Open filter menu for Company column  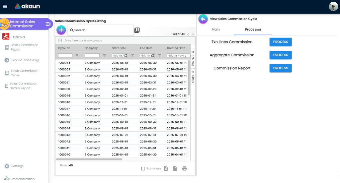tap(104, 56)
